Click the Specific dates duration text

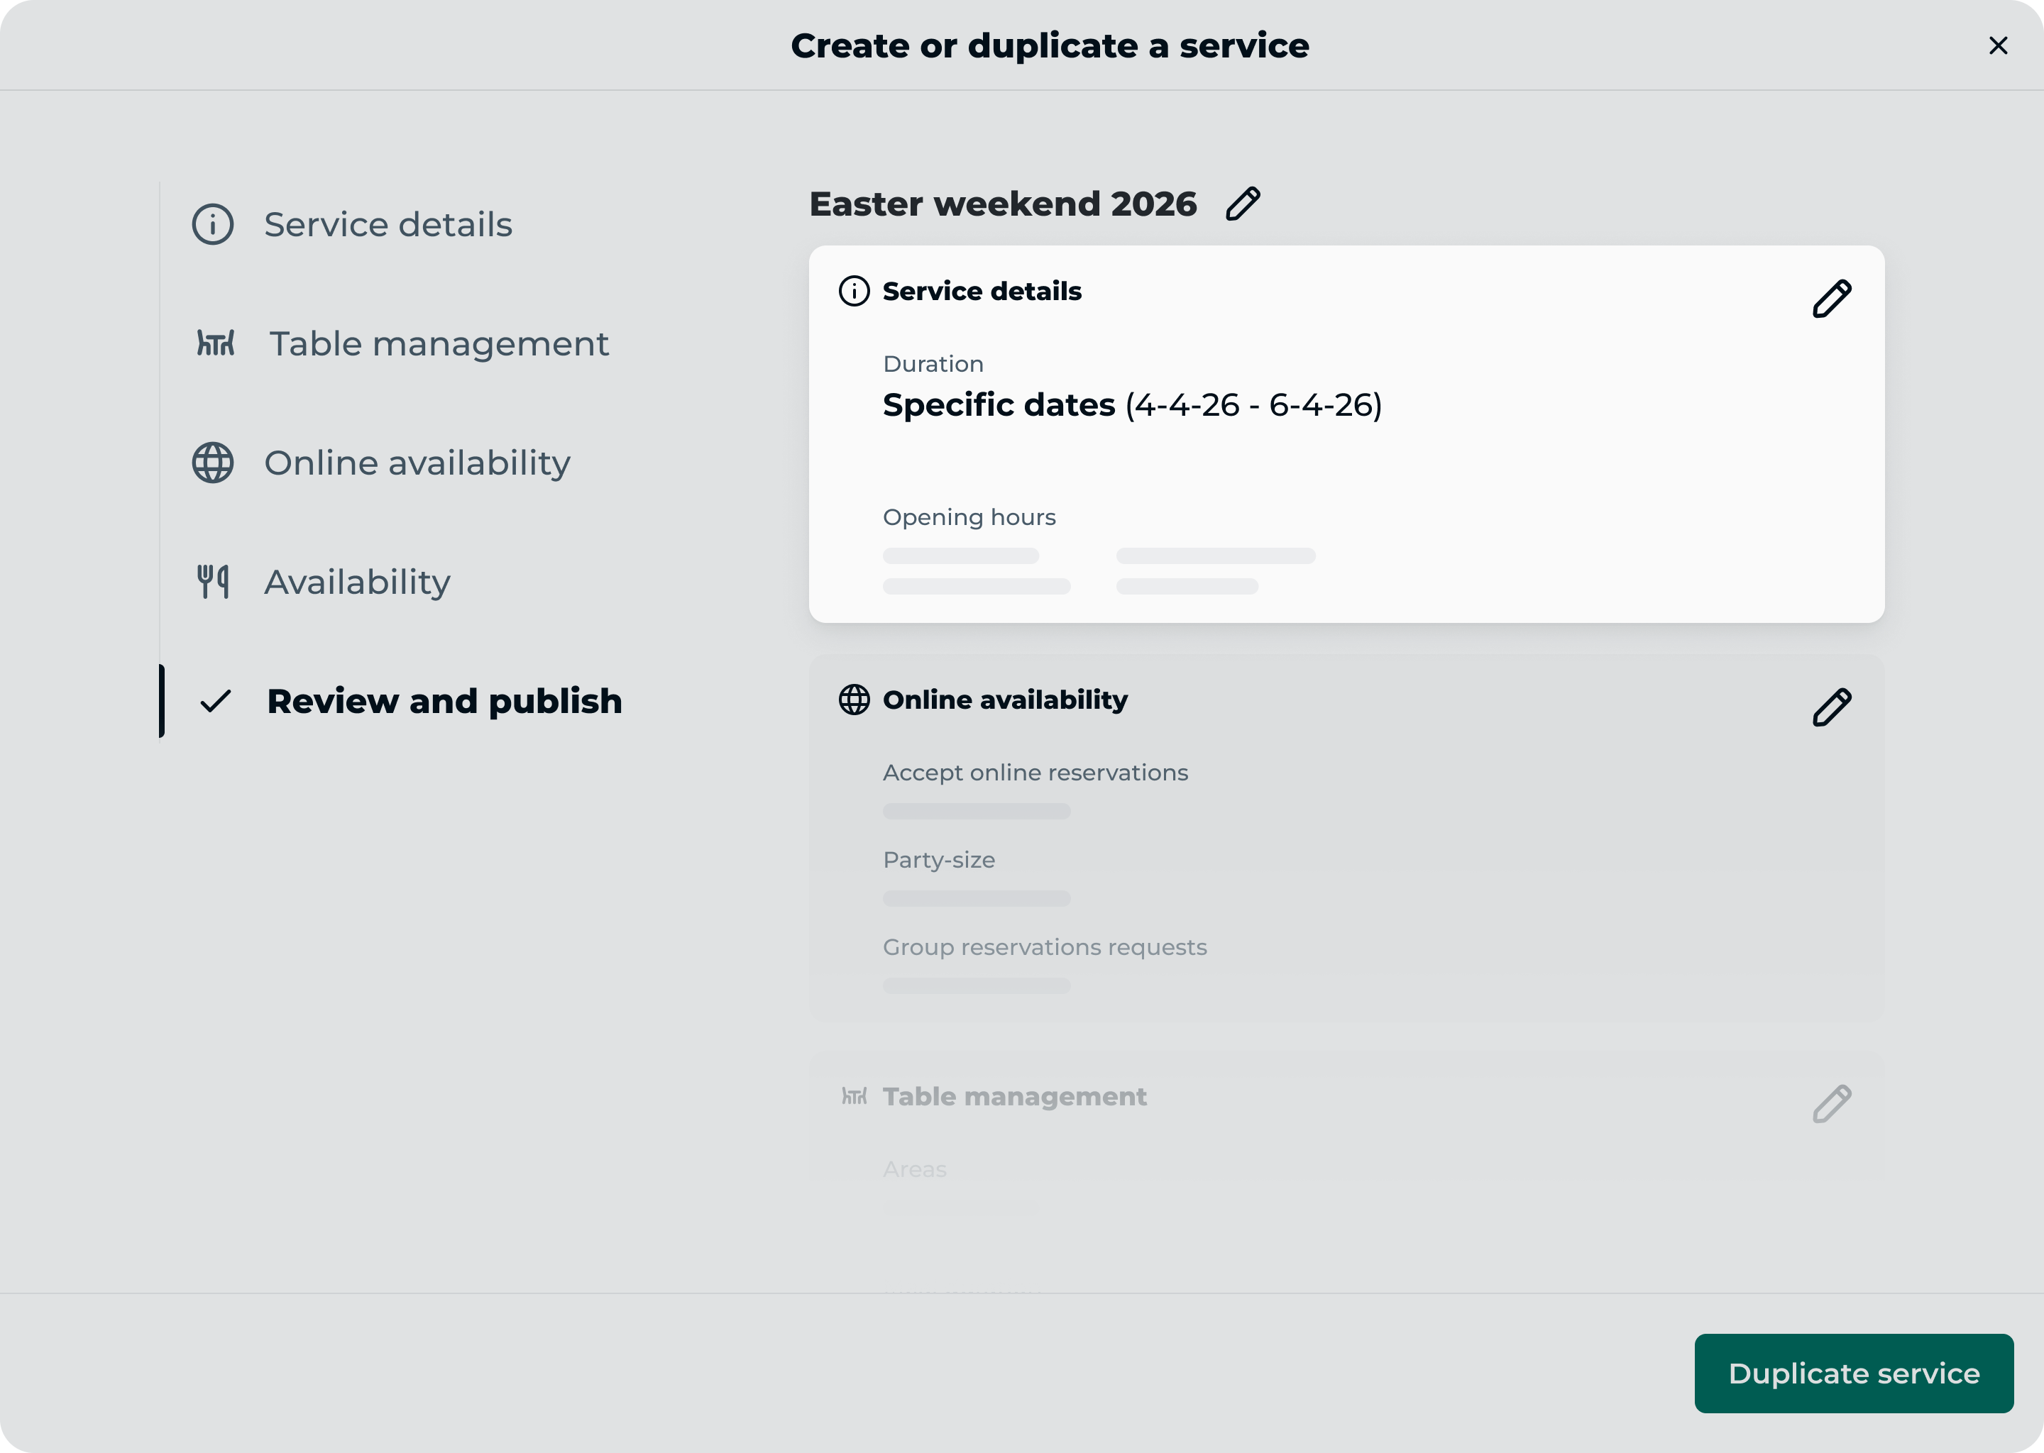coord(998,404)
